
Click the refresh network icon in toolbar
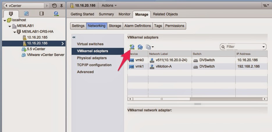point(140,47)
